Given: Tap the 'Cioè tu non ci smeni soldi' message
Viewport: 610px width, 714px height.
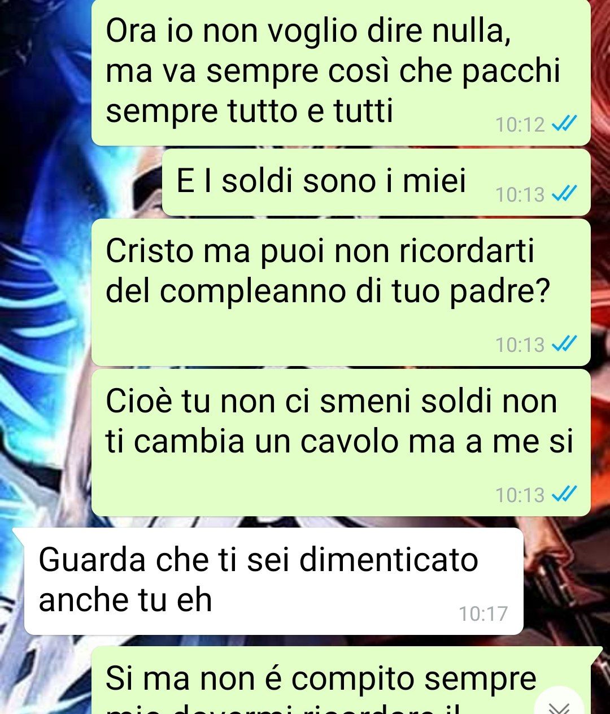Looking at the screenshot, I should tap(341, 443).
